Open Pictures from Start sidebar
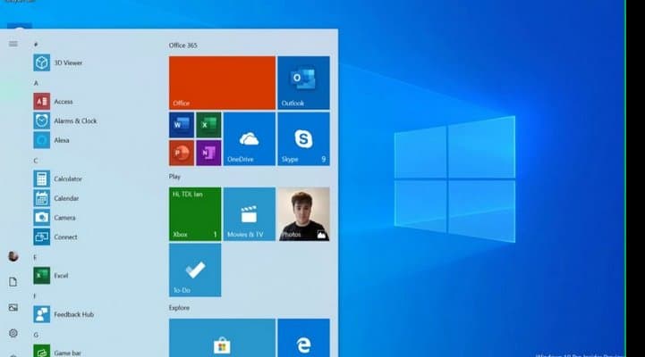The height and width of the screenshot is (357, 645). [13, 307]
